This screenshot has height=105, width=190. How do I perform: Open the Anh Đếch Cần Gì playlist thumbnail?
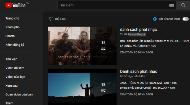[82, 46]
